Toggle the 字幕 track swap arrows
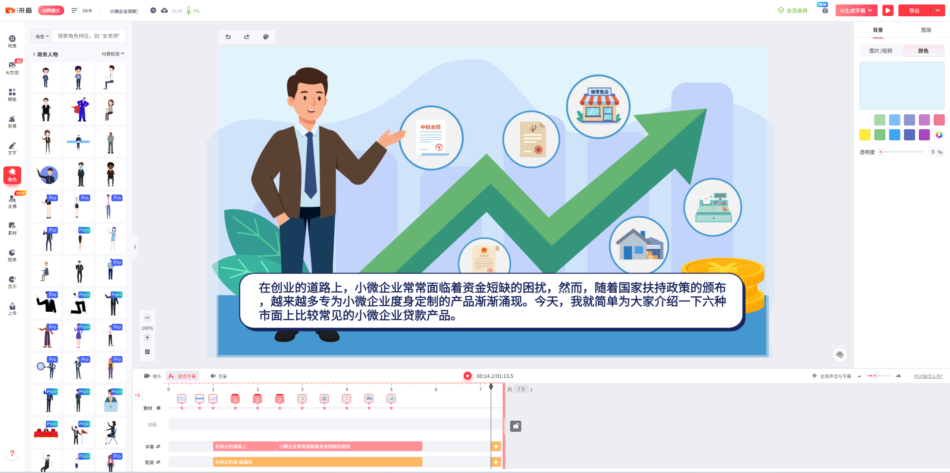The height and width of the screenshot is (473, 950). [x=158, y=447]
